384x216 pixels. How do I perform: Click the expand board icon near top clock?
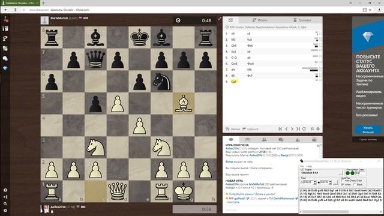click(x=220, y=19)
